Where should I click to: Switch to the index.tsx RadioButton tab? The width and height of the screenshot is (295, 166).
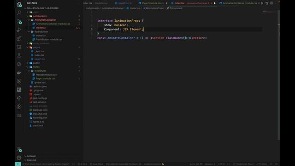(x=95, y=3)
